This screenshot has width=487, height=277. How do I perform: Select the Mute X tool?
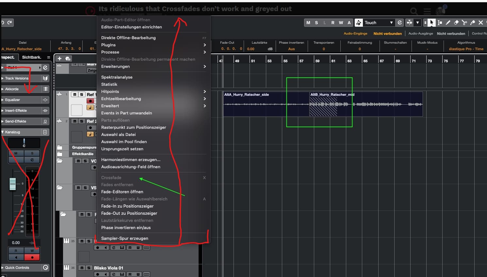pos(481,22)
